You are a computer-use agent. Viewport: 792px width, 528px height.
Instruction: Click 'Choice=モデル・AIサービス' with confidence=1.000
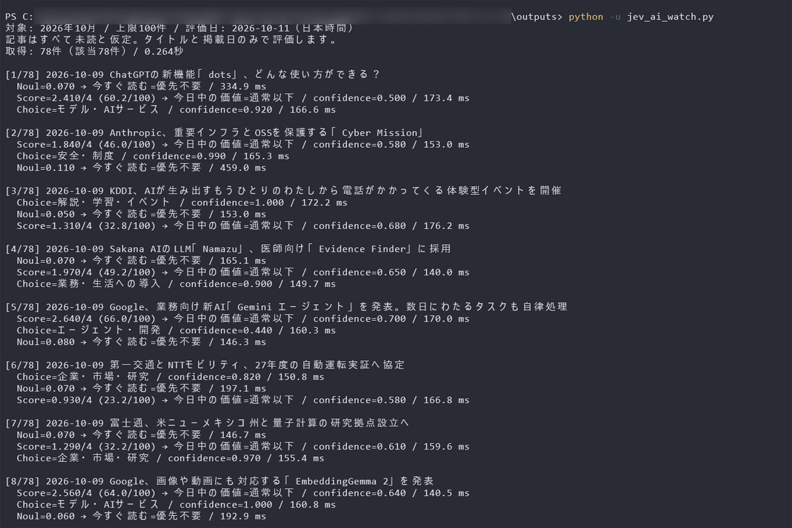pyautogui.click(x=176, y=505)
